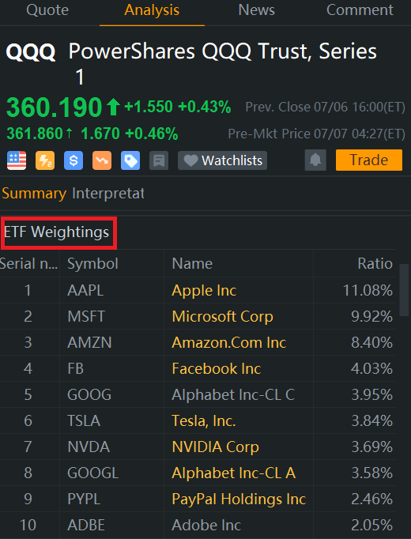This screenshot has height=539, width=411.
Task: Open the Tesla, Inc. link
Action: [204, 421]
